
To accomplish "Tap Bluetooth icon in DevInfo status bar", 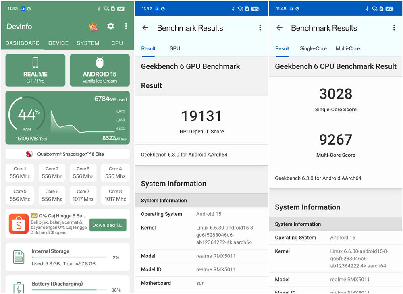I will (99, 9).
